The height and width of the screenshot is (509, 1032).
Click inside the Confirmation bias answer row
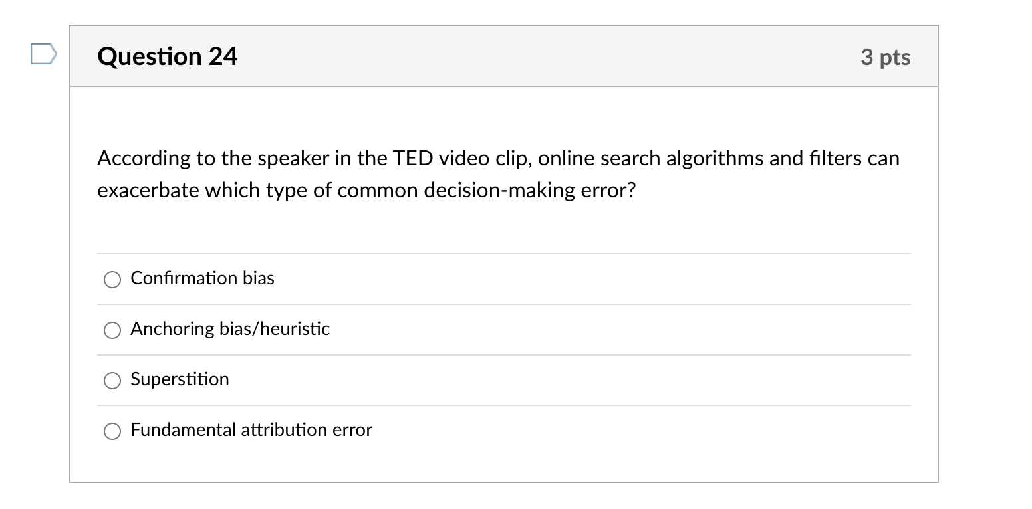465,279
